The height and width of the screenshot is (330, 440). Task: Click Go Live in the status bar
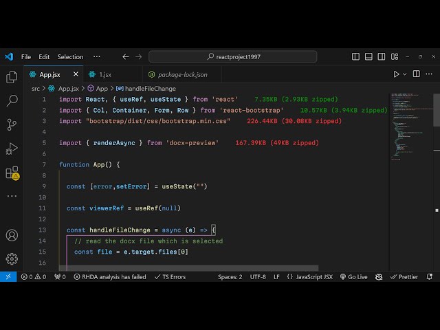tap(353, 277)
